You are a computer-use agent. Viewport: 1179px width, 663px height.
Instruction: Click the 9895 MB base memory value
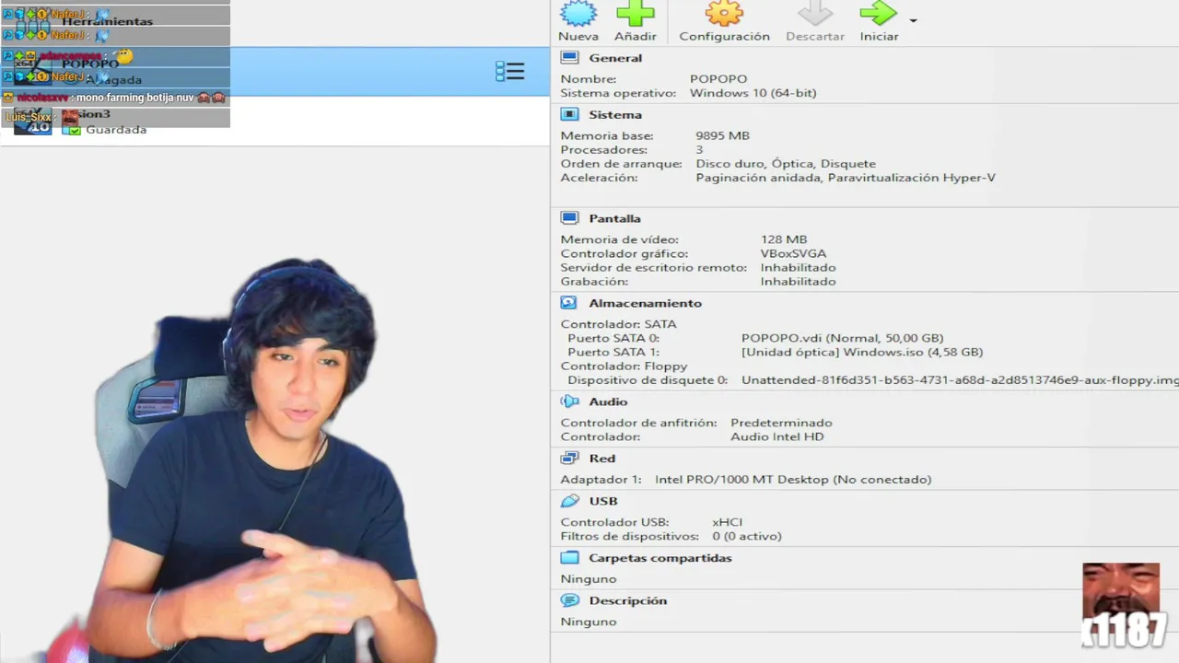[722, 135]
